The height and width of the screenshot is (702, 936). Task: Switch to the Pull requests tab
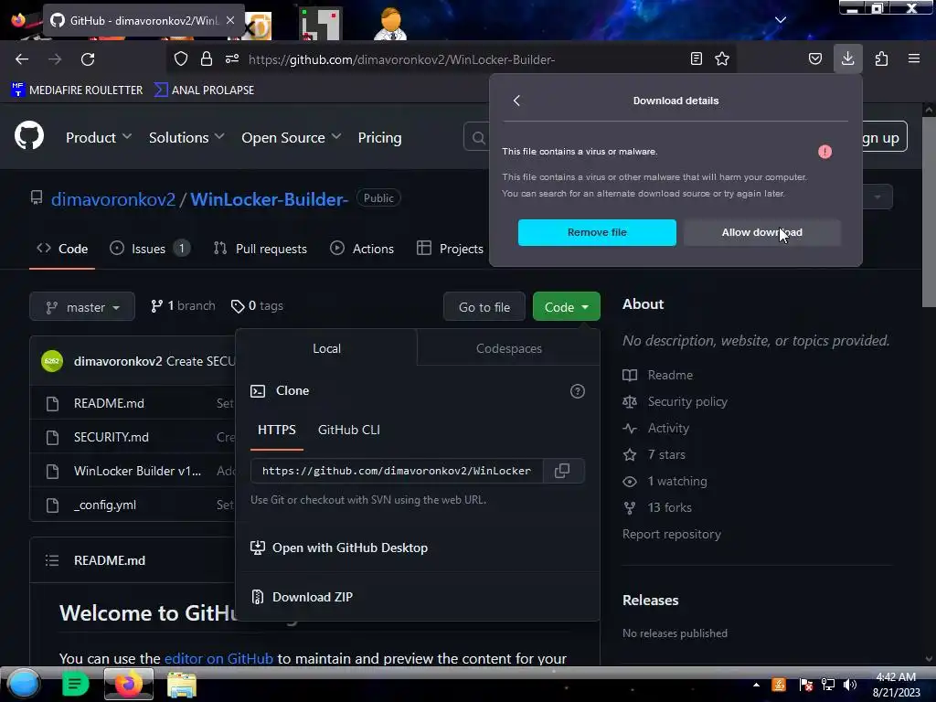261,249
